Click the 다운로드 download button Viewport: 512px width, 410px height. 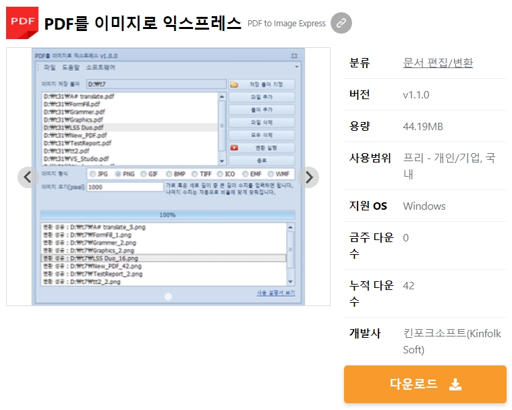[425, 384]
